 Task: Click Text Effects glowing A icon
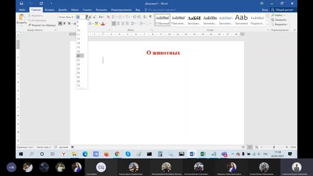pos(90,23)
